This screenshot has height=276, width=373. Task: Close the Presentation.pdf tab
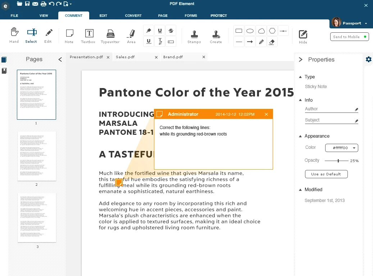[108, 57]
